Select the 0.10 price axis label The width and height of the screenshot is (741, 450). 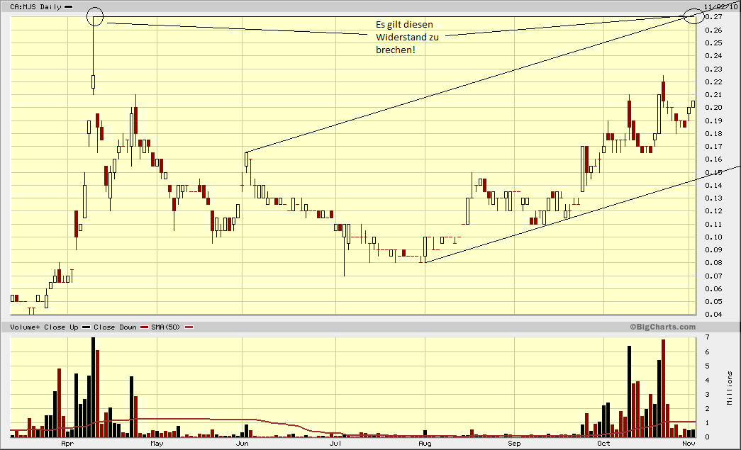pos(713,237)
